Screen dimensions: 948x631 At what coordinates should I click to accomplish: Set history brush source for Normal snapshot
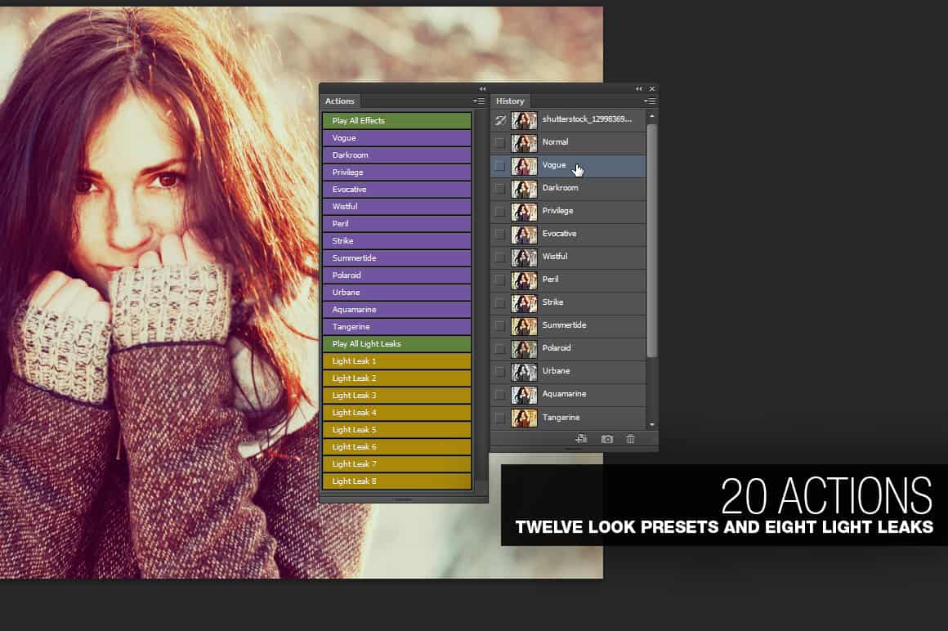click(499, 143)
